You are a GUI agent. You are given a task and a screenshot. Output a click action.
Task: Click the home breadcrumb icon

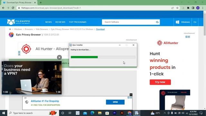(10, 29)
